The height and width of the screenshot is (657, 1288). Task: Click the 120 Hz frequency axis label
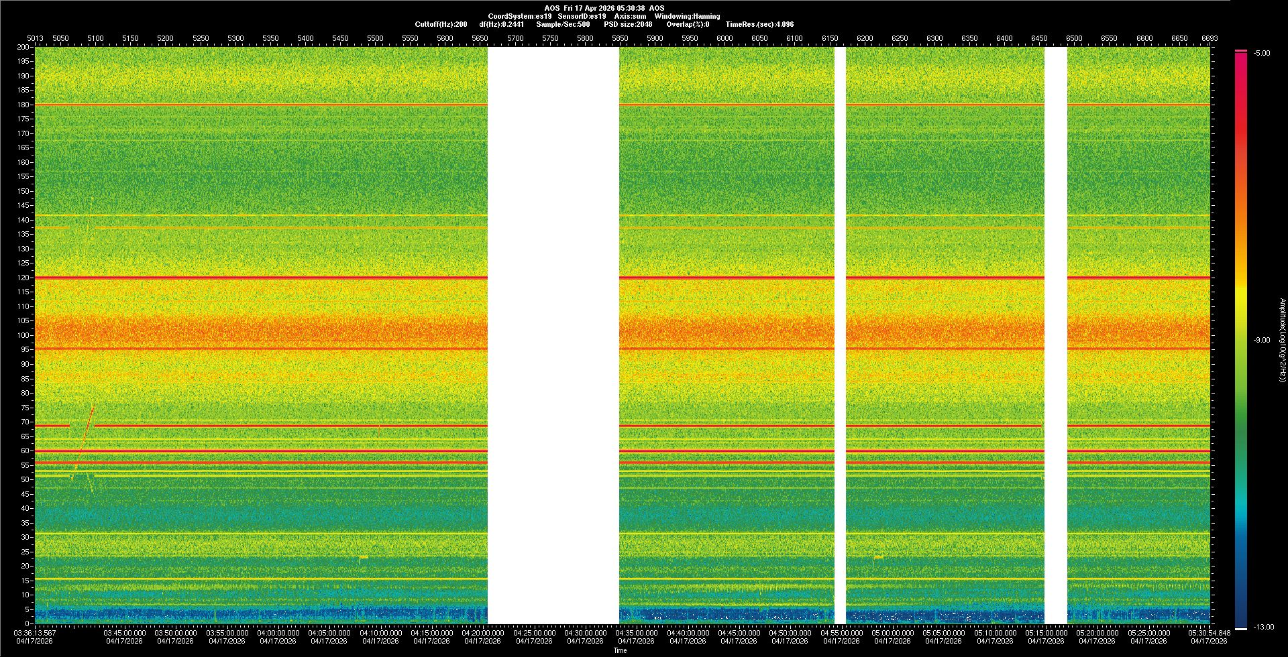click(x=23, y=278)
